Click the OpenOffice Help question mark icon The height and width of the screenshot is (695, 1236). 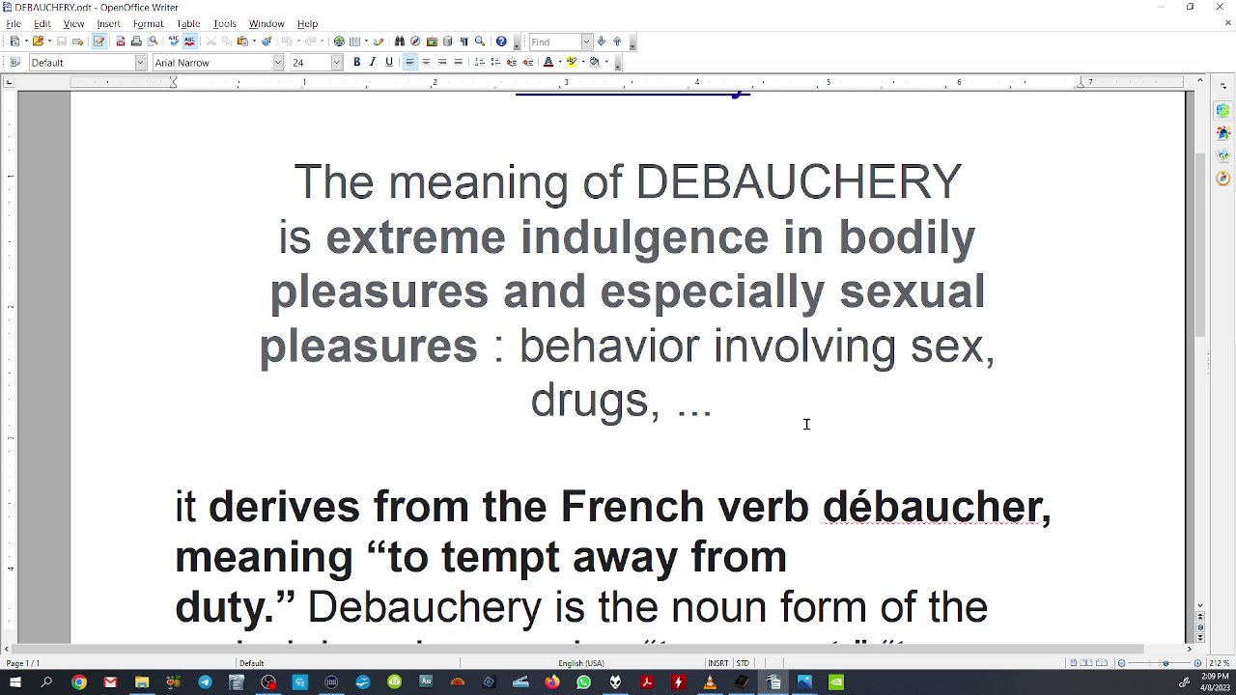coord(501,42)
